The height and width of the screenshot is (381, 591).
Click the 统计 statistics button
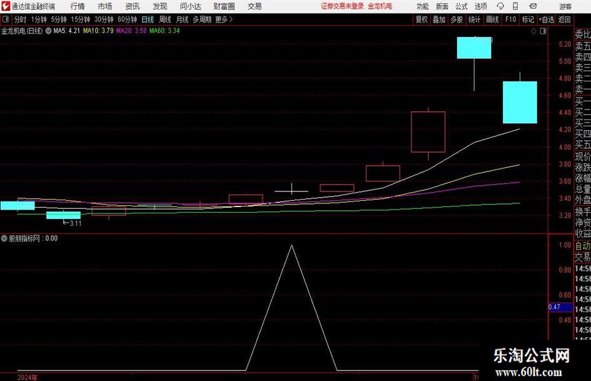[474, 19]
